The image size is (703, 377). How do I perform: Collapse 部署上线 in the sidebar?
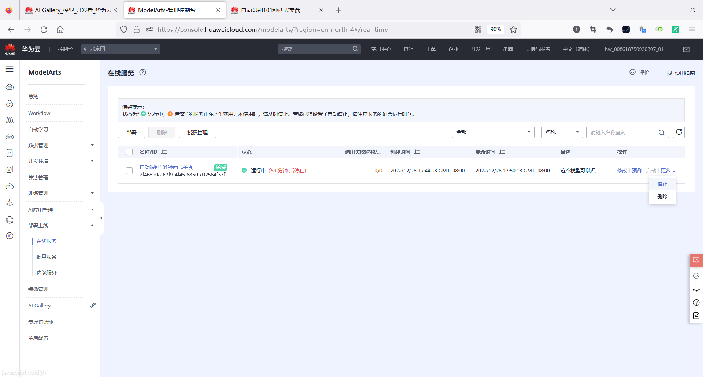pos(92,225)
